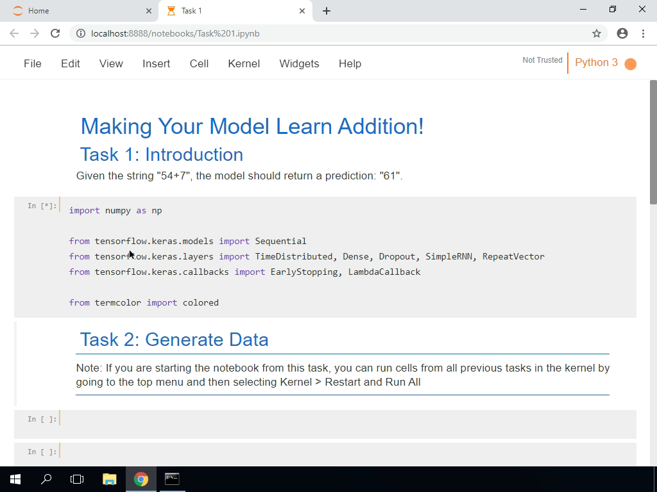This screenshot has height=492, width=657.
Task: Open the Insert menu
Action: [156, 63]
